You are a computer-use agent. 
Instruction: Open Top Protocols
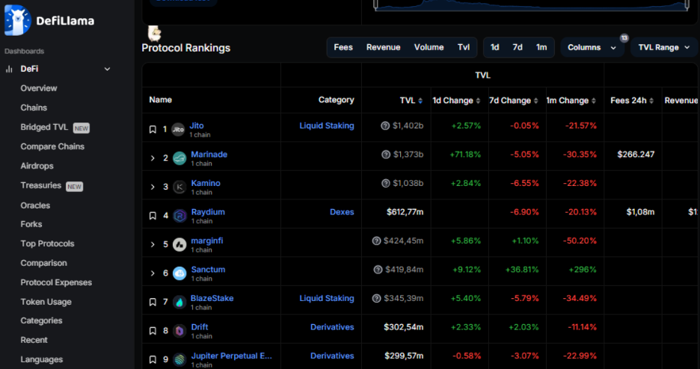47,244
